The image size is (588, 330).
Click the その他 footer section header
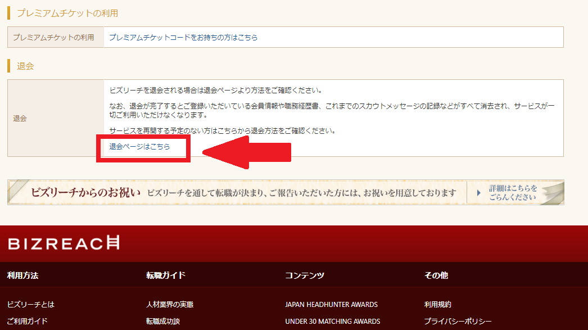437,275
